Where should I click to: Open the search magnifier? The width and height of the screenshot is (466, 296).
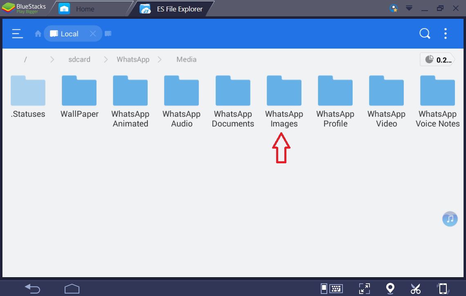click(x=425, y=33)
